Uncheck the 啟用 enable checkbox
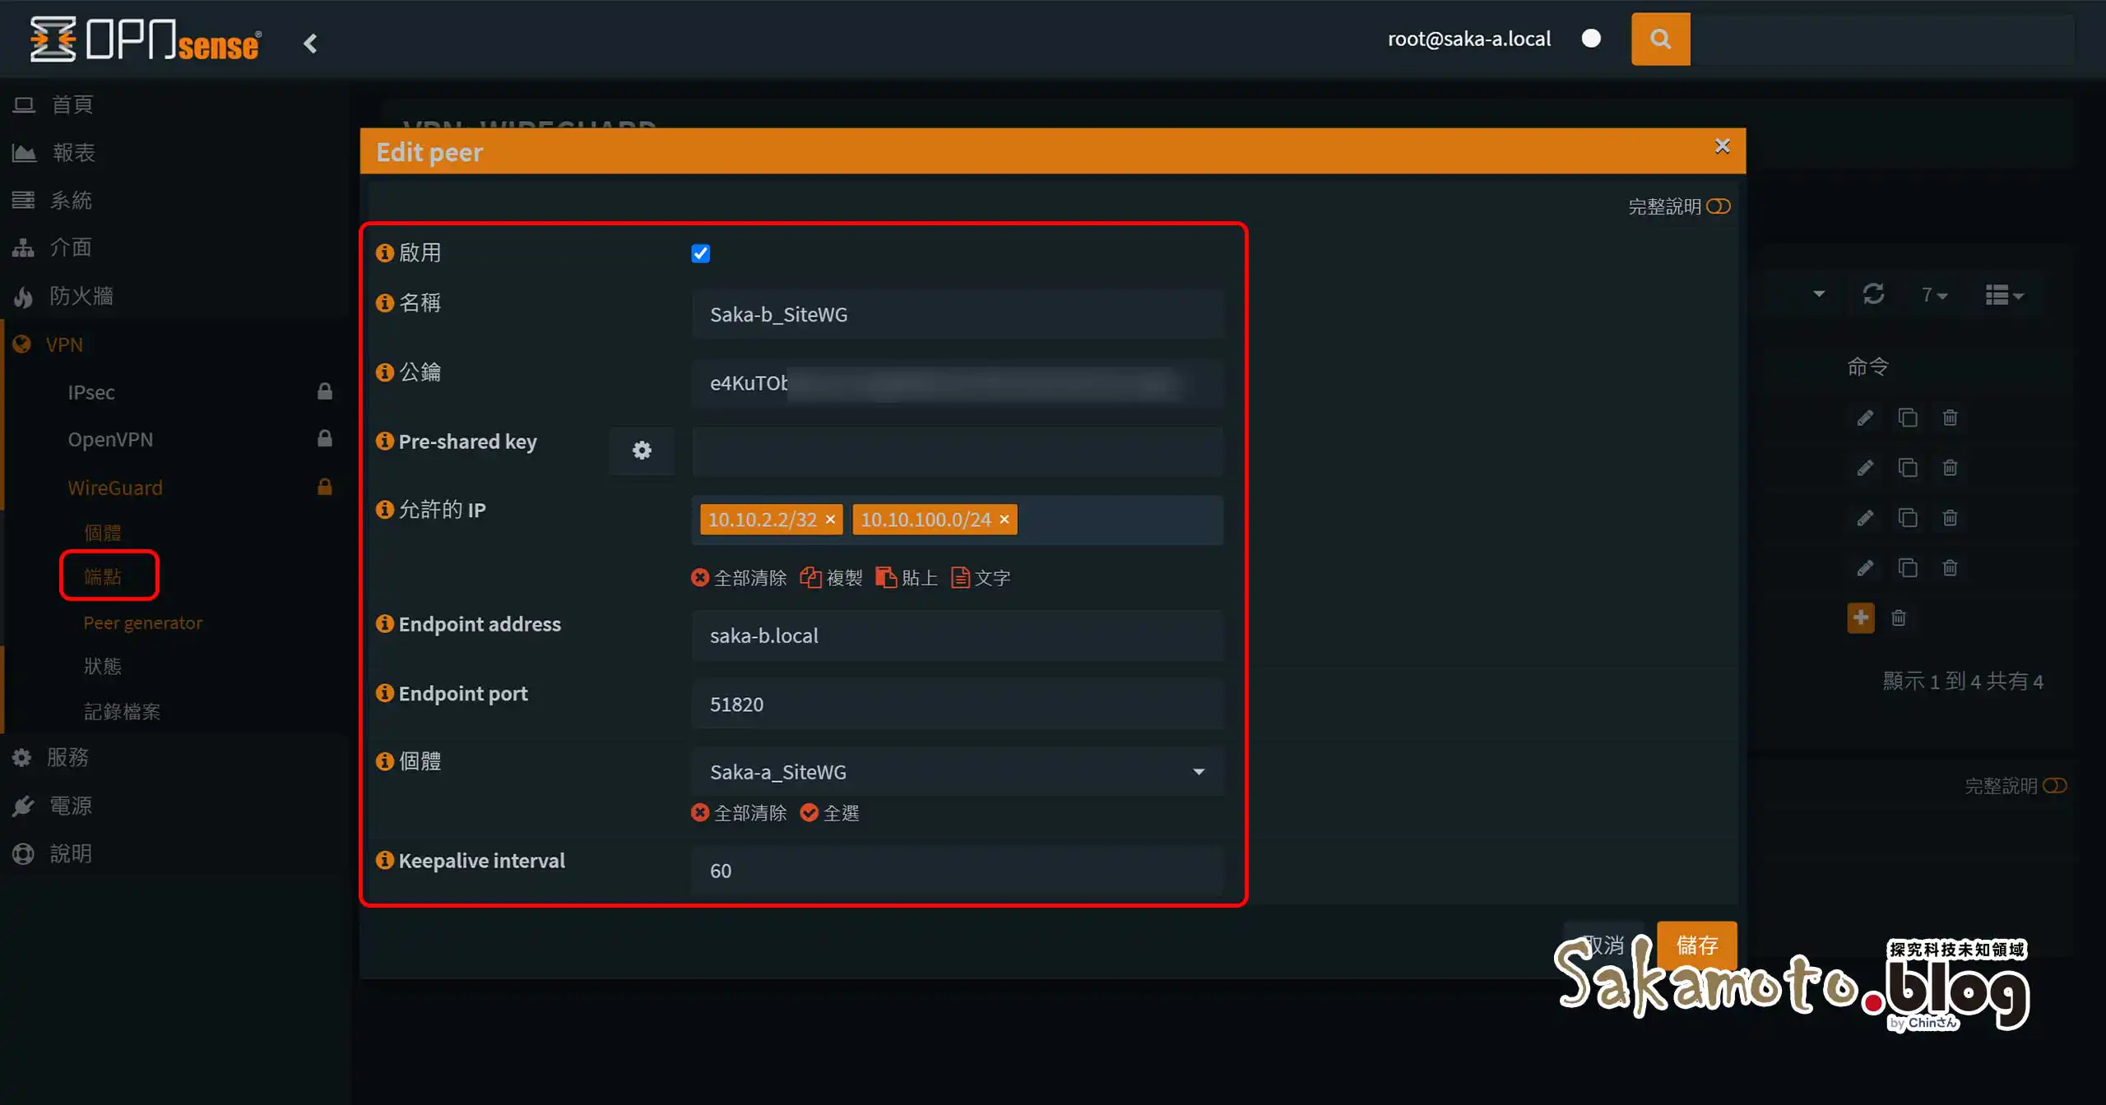 point(700,253)
